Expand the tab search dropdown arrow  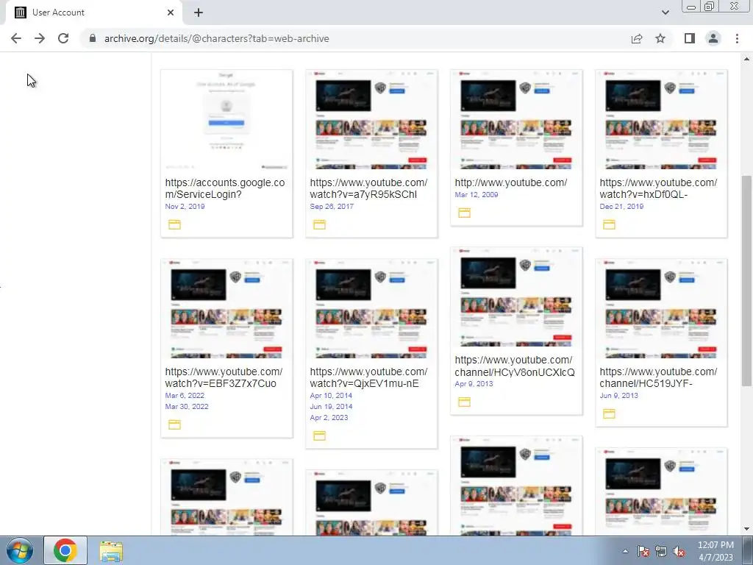(x=665, y=13)
